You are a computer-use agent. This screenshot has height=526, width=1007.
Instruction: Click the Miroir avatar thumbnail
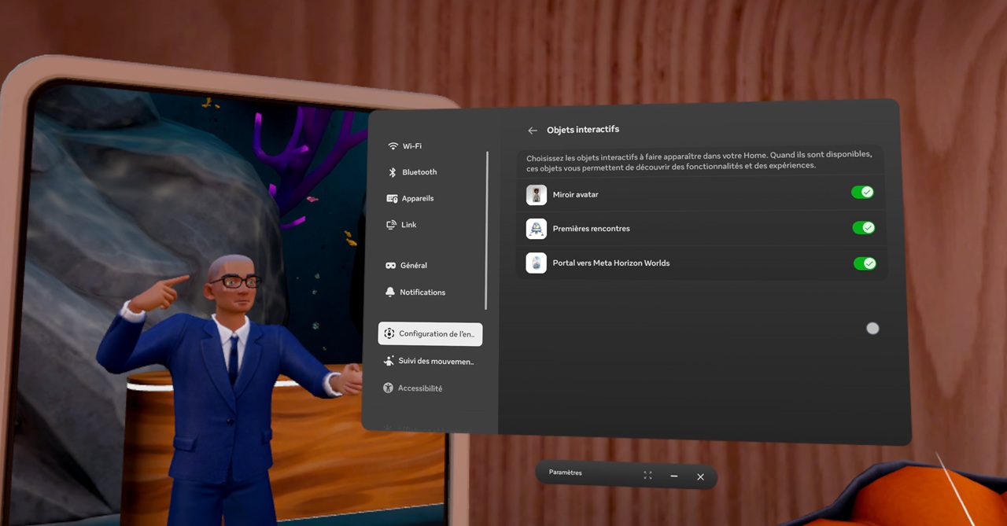coord(537,195)
